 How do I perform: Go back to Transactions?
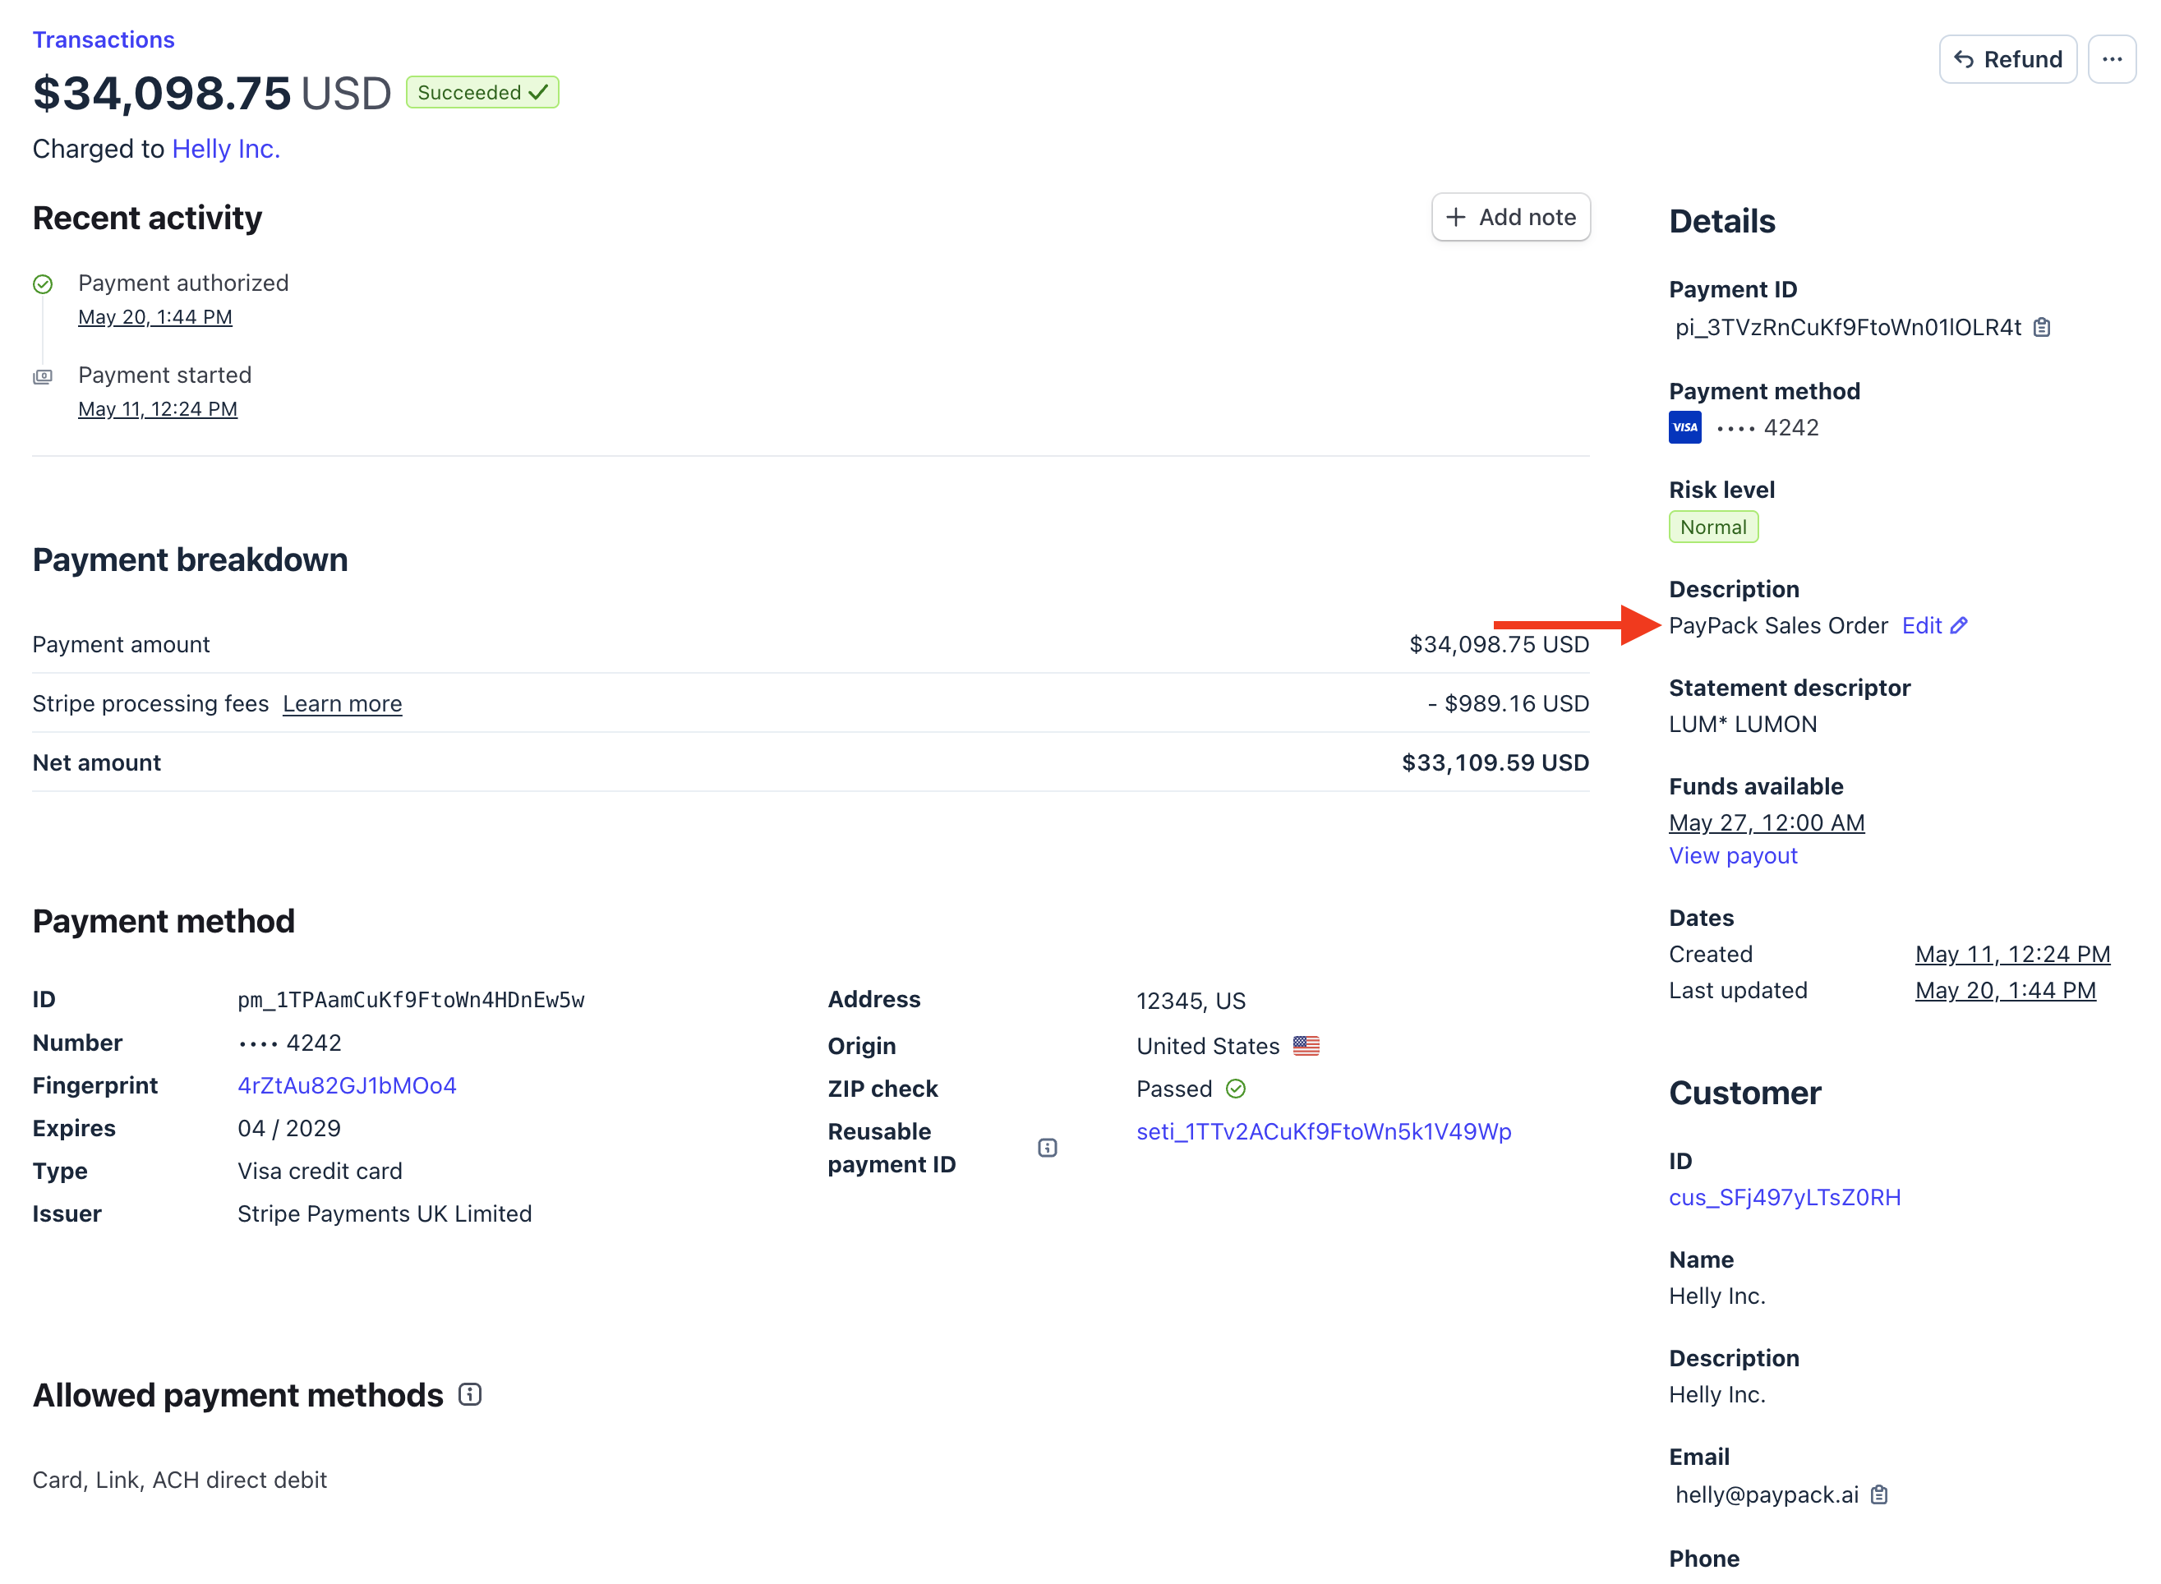click(x=104, y=39)
